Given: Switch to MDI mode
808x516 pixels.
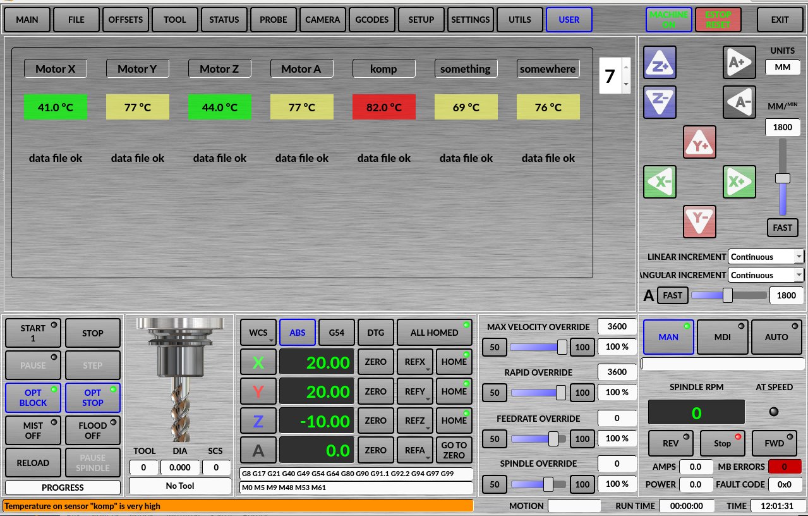Looking at the screenshot, I should tap(722, 337).
